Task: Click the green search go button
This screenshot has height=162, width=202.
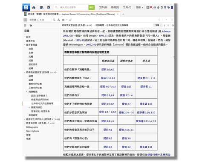Action: pos(92,7)
